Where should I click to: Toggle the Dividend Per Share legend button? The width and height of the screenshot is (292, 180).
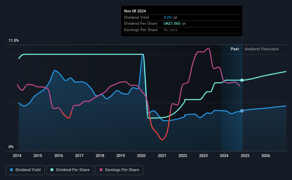point(70,170)
